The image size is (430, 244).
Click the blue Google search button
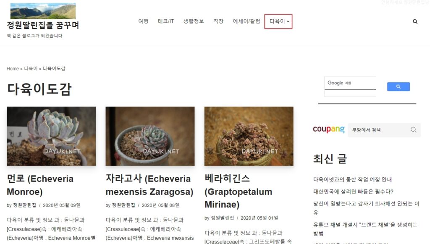point(398,86)
